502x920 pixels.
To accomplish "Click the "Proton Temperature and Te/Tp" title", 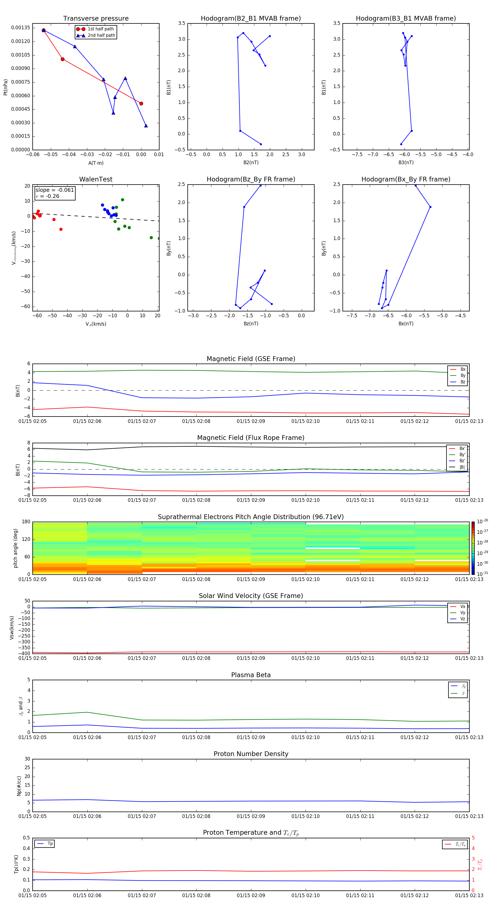I will [x=251, y=833].
